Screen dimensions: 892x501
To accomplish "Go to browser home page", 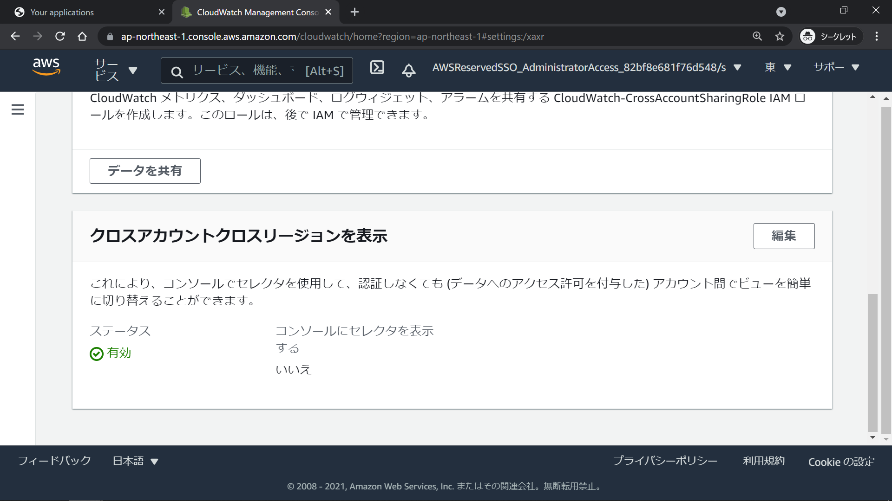I will [x=82, y=36].
